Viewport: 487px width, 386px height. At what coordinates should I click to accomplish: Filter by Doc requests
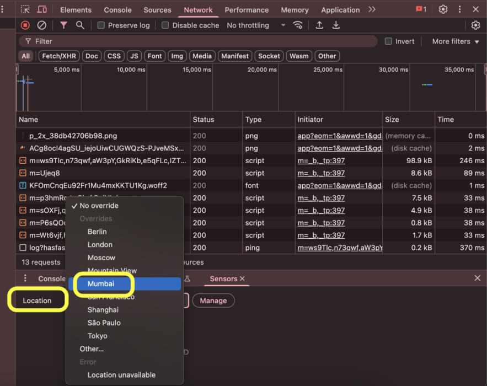[92, 56]
